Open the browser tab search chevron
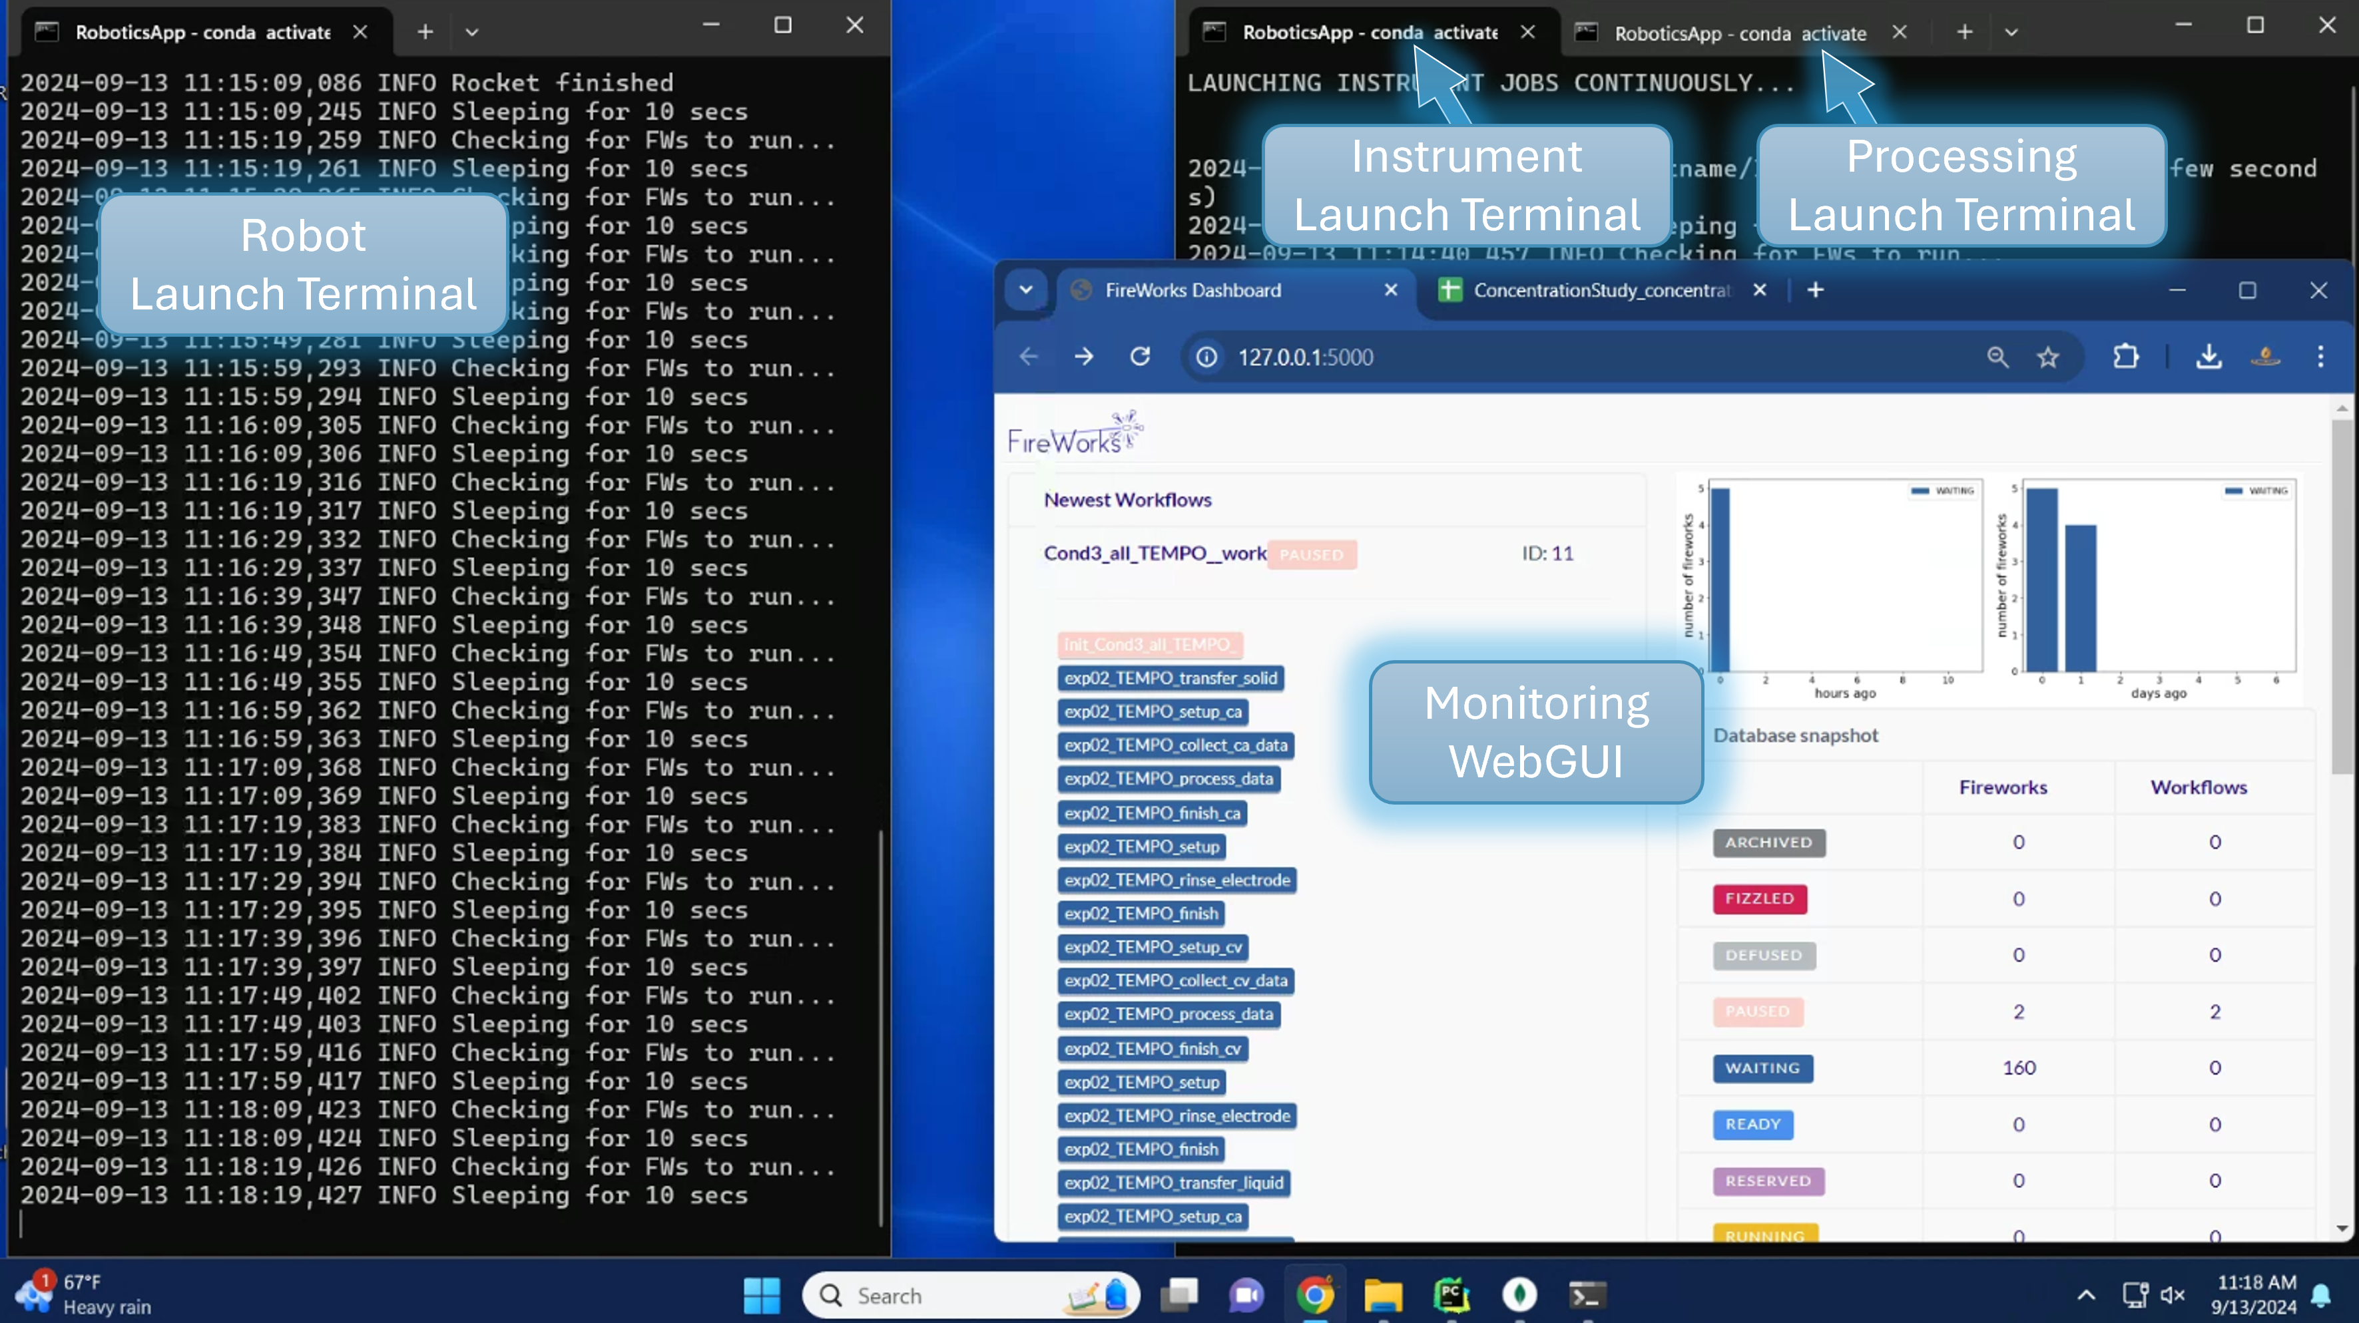 (1025, 290)
